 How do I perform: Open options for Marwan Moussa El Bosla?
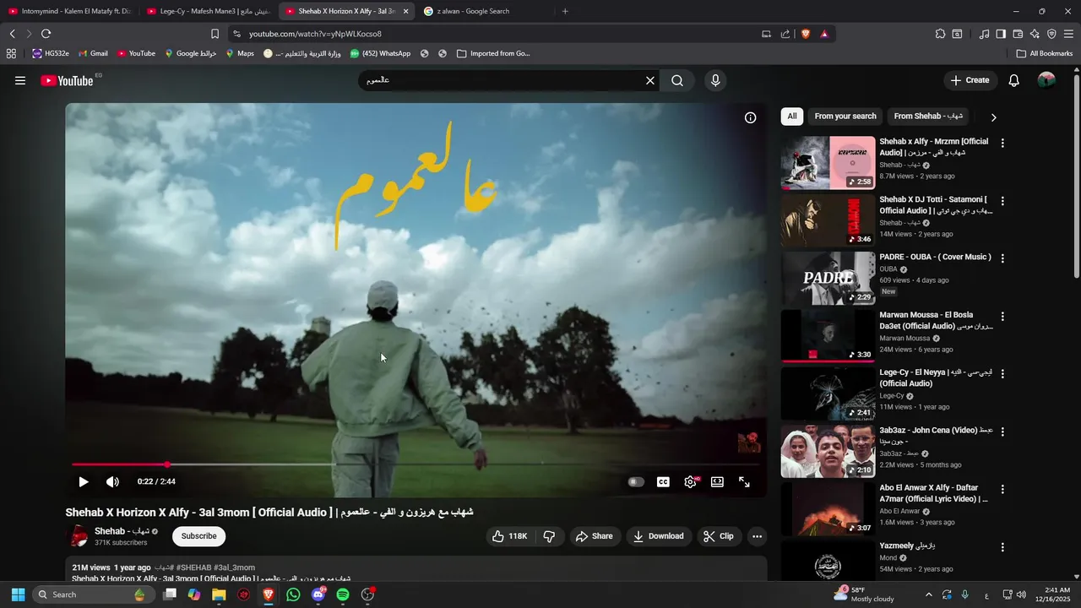(1002, 317)
